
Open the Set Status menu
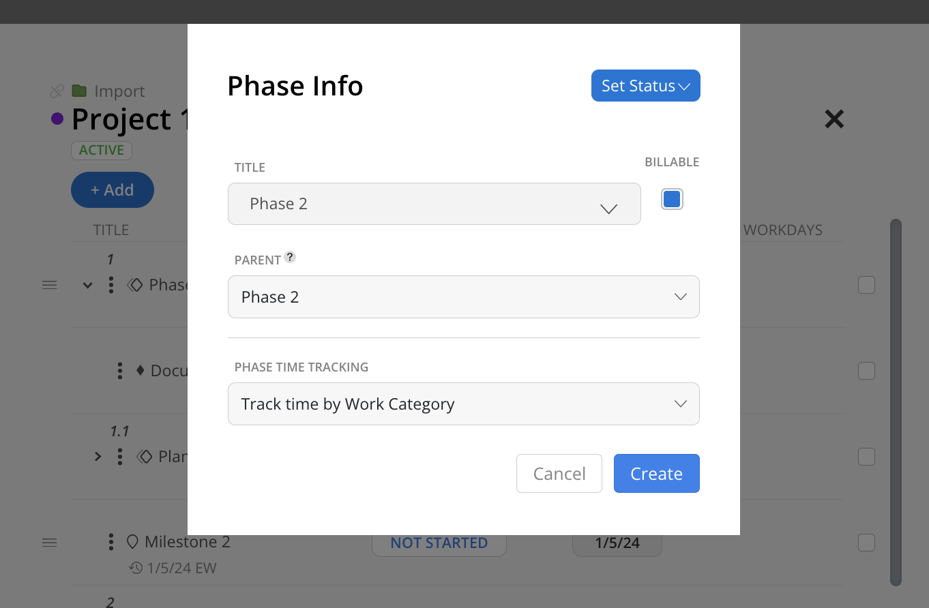[645, 85]
